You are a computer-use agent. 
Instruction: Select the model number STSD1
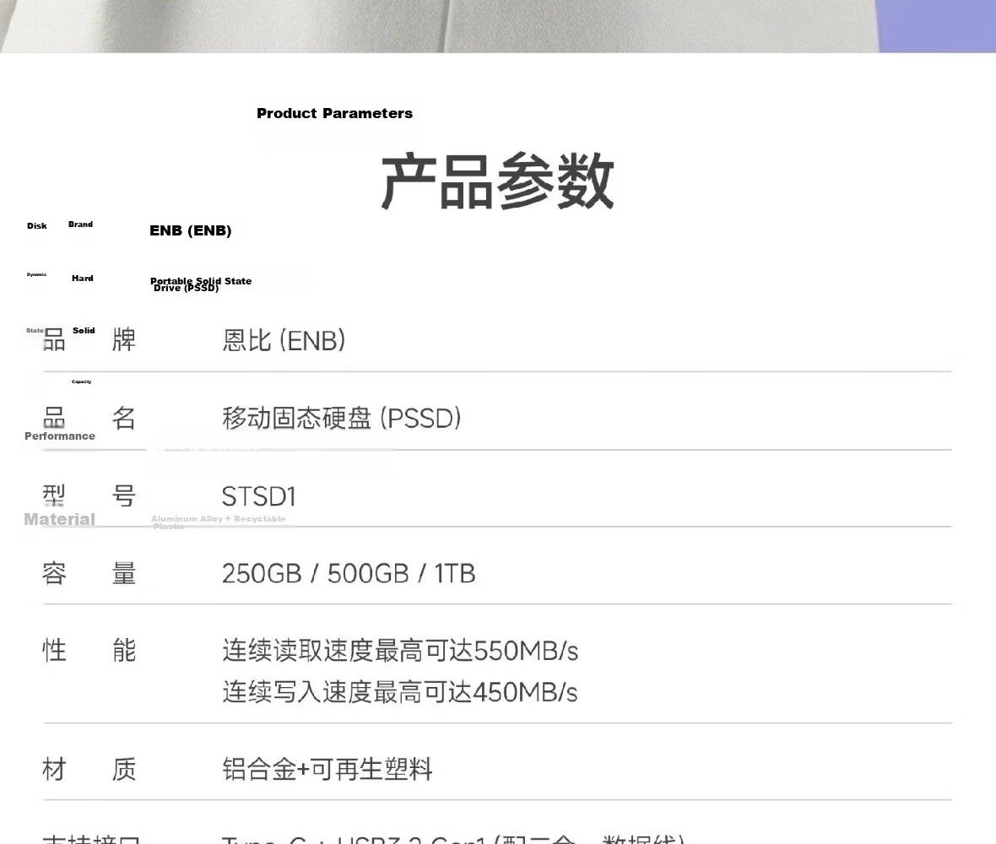pyautogui.click(x=259, y=496)
